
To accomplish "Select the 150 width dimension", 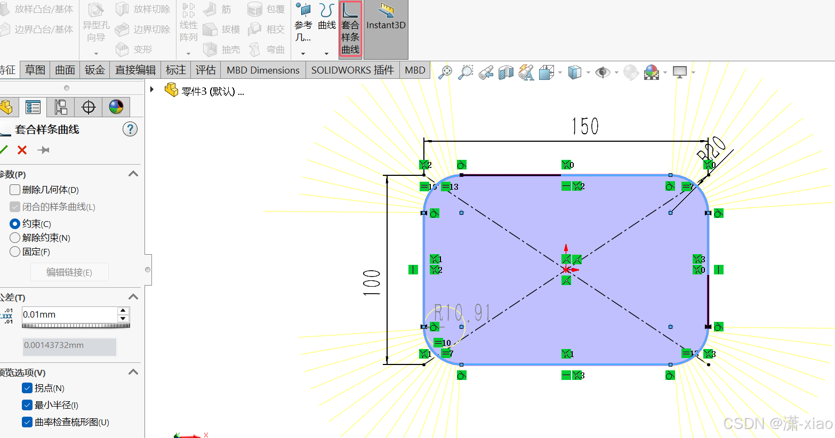I will click(585, 126).
